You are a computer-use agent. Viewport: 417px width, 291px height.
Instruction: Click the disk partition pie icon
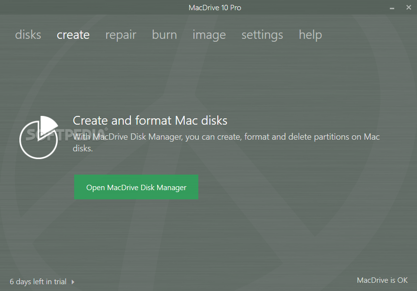39,137
